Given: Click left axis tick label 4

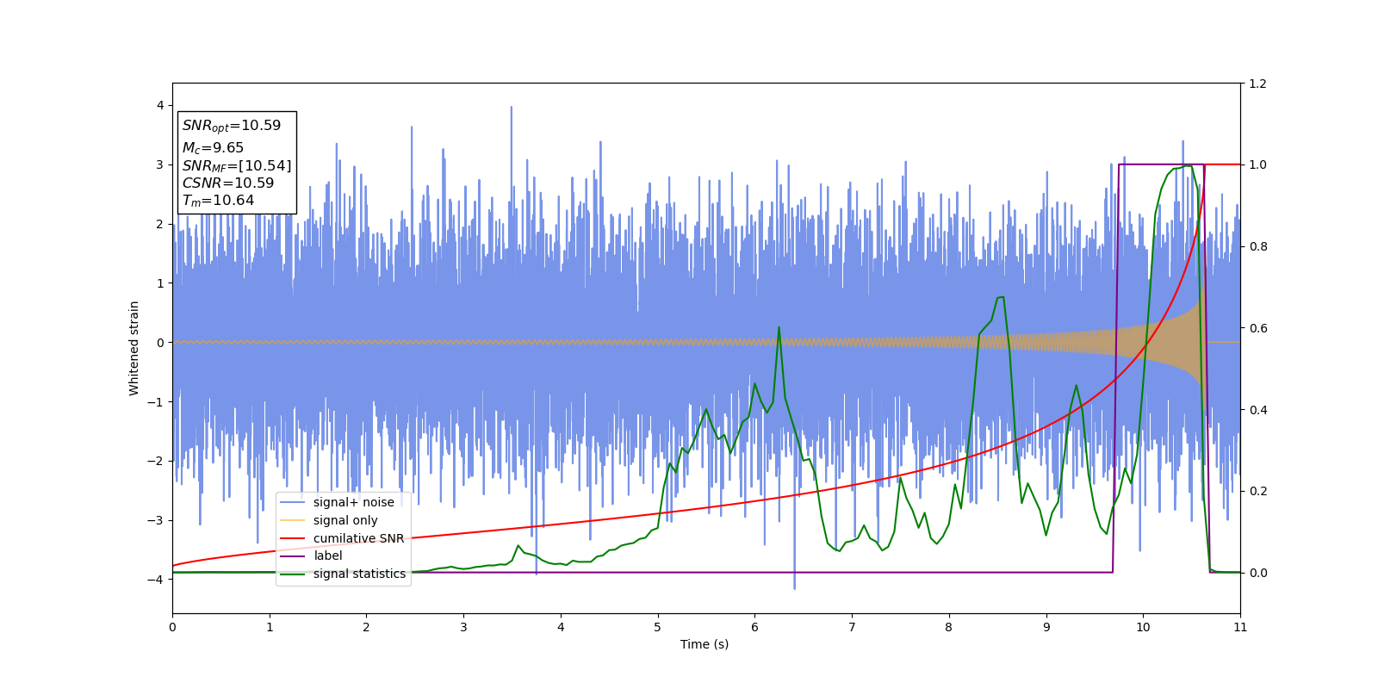Looking at the screenshot, I should (x=160, y=105).
